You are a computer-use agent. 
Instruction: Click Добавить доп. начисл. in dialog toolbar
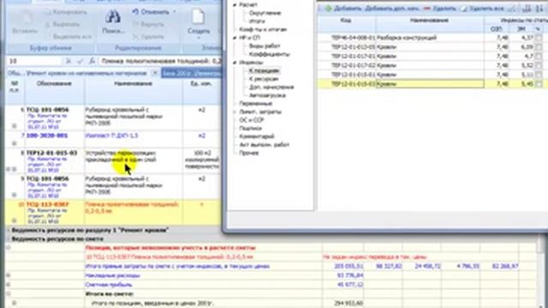click(392, 9)
